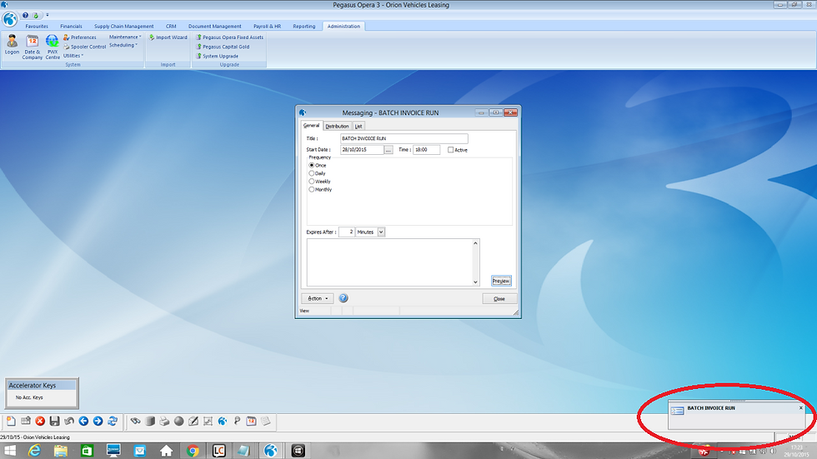817x459 pixels.
Task: Open the quick access toolbar customize arrow
Action: point(48,15)
